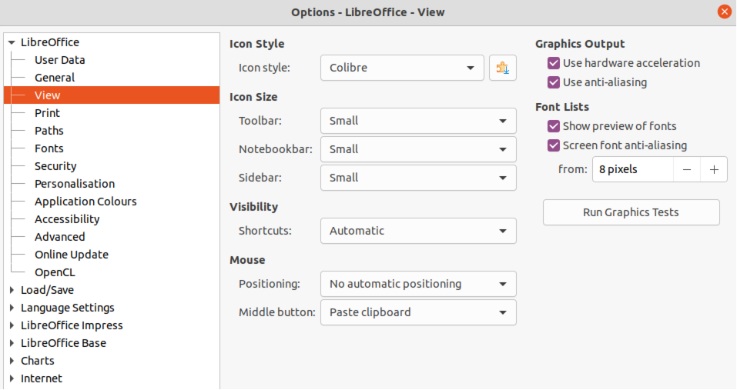
Task: Select Personalisation in the options tree
Action: (75, 184)
